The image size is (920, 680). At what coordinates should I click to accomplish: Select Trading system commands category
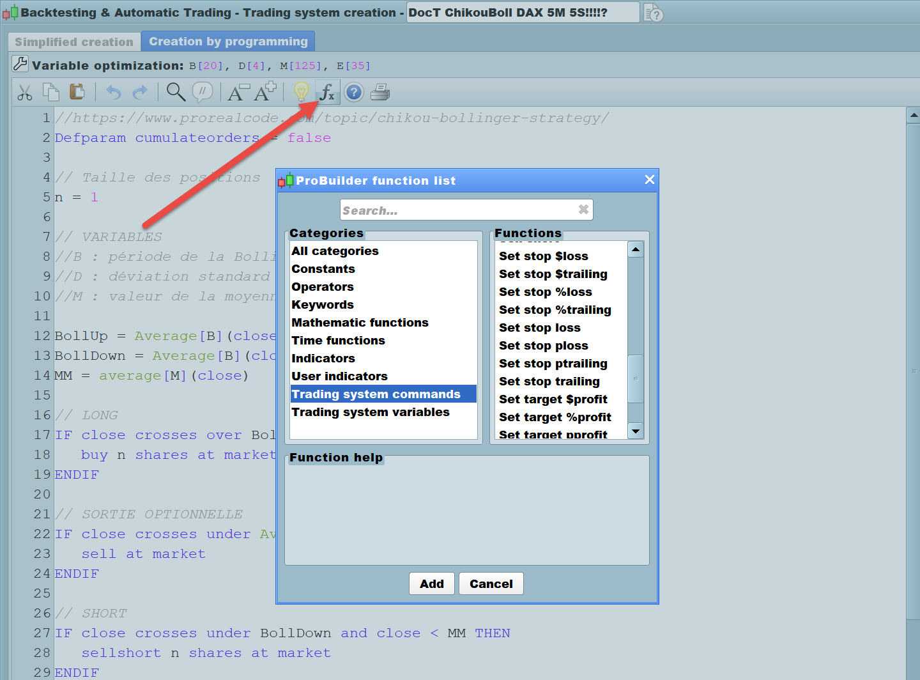[383, 394]
